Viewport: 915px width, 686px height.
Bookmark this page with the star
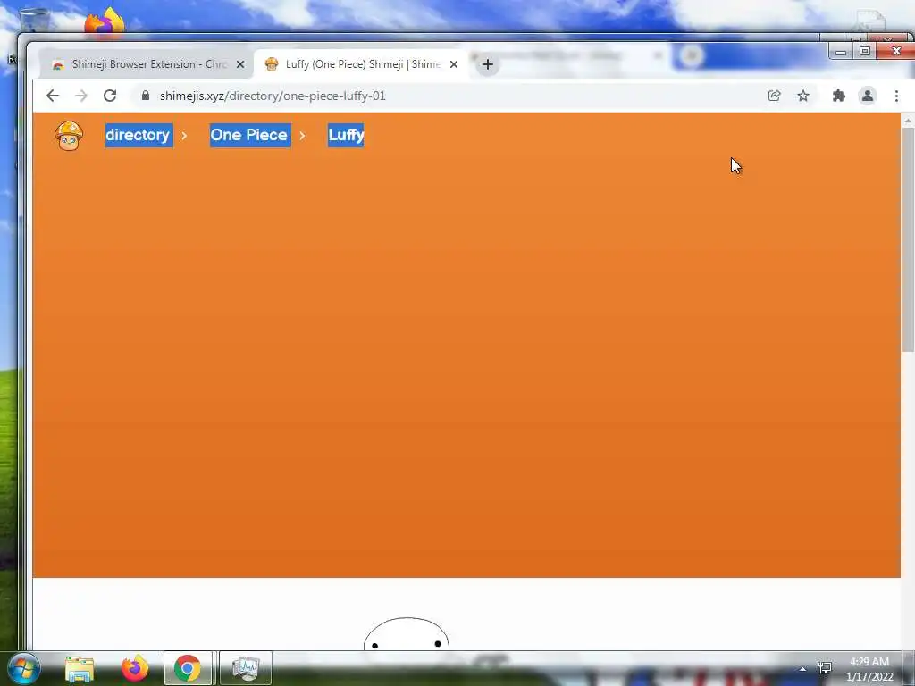[x=803, y=96]
